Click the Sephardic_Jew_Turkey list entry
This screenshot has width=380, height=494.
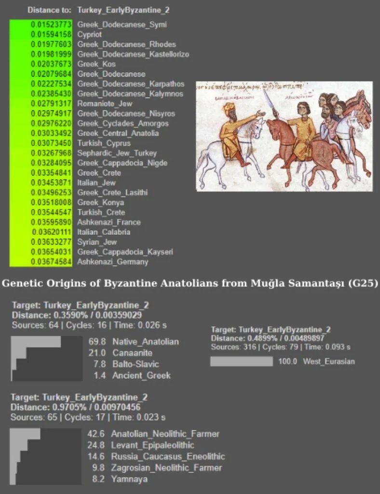117,153
